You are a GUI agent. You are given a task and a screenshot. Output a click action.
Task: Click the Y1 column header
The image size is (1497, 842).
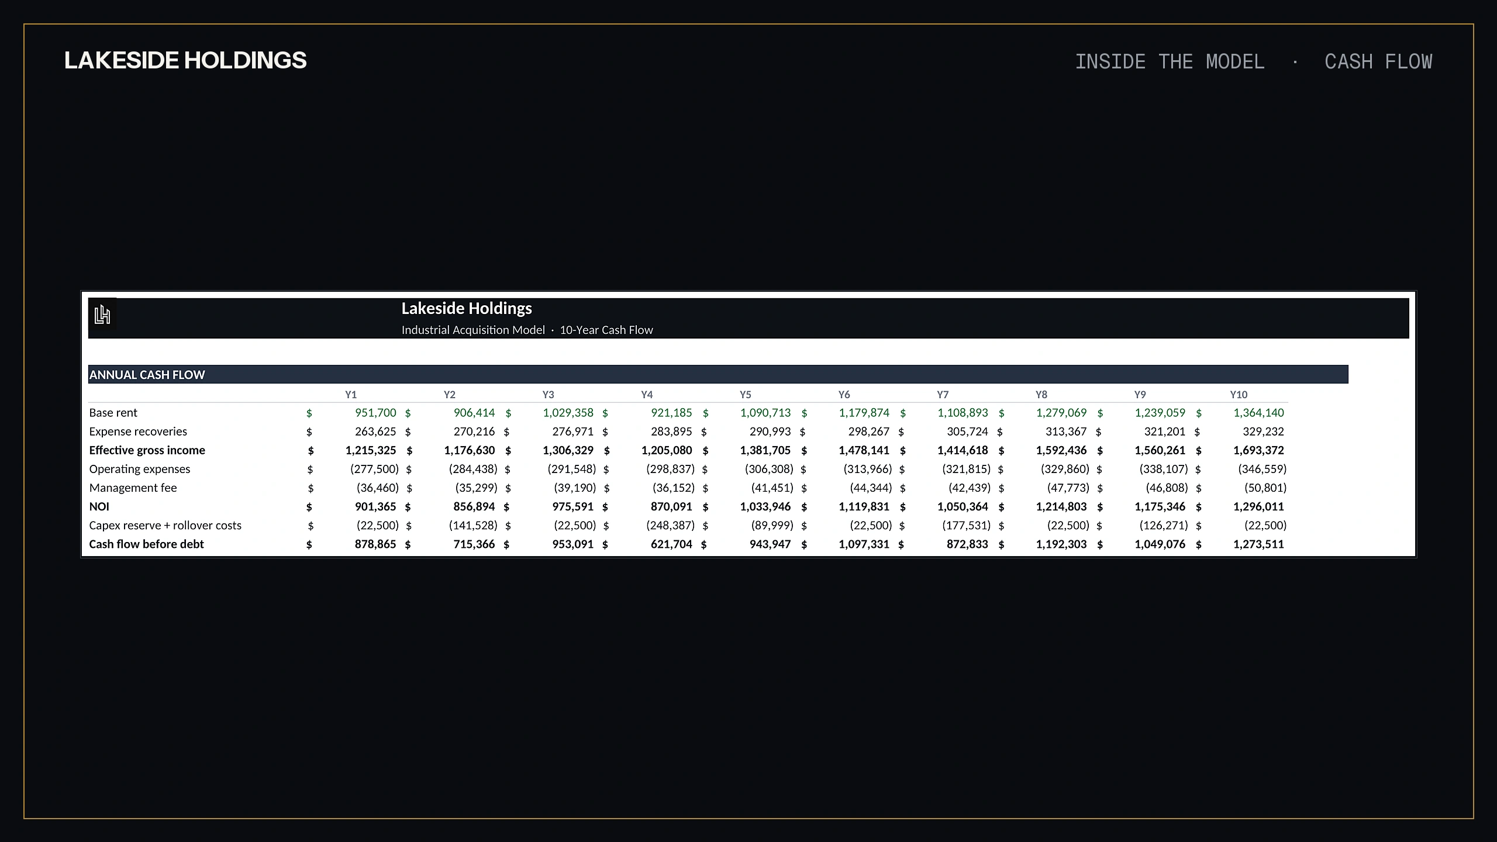click(351, 395)
